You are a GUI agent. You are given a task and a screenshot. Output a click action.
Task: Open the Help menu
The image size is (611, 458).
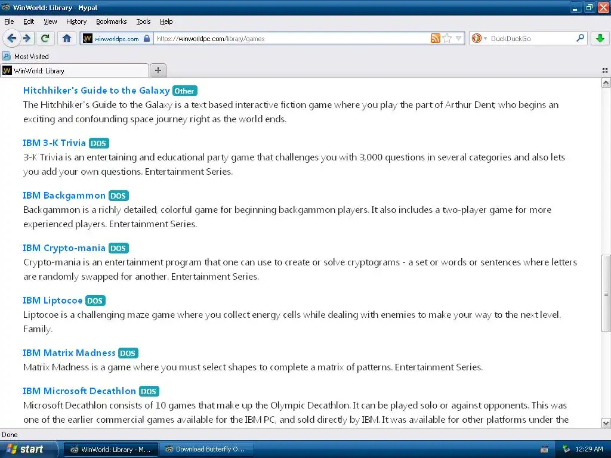coord(166,21)
